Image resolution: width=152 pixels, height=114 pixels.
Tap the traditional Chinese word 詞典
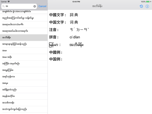[74, 15]
